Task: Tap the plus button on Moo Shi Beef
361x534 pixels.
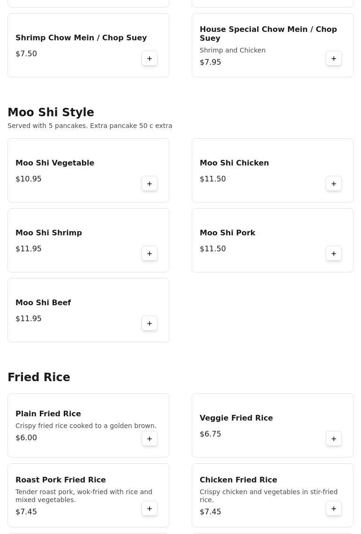Action: pos(150,323)
